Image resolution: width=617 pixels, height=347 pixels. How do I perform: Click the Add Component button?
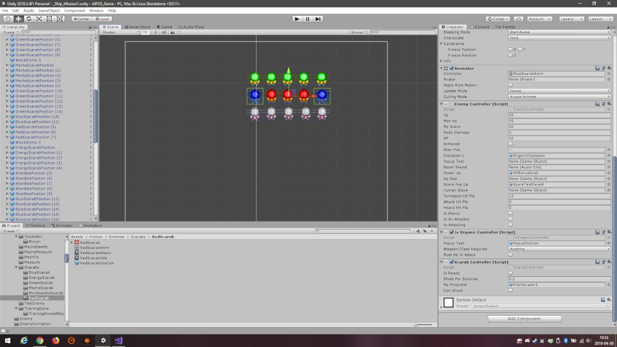tap(524, 318)
